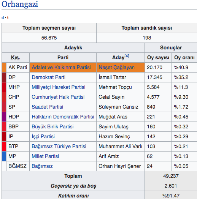Select candidate Süleyman Cansız
Viewport: 197px width, 199px height.
point(118,107)
